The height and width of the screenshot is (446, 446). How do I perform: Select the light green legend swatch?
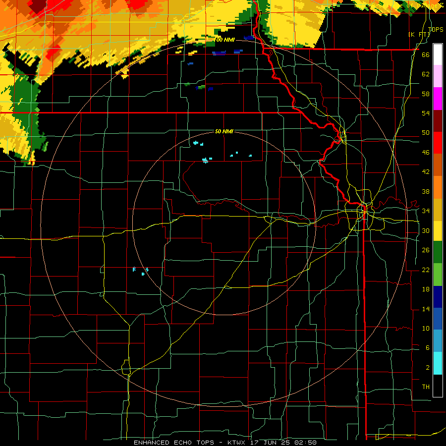point(438,275)
